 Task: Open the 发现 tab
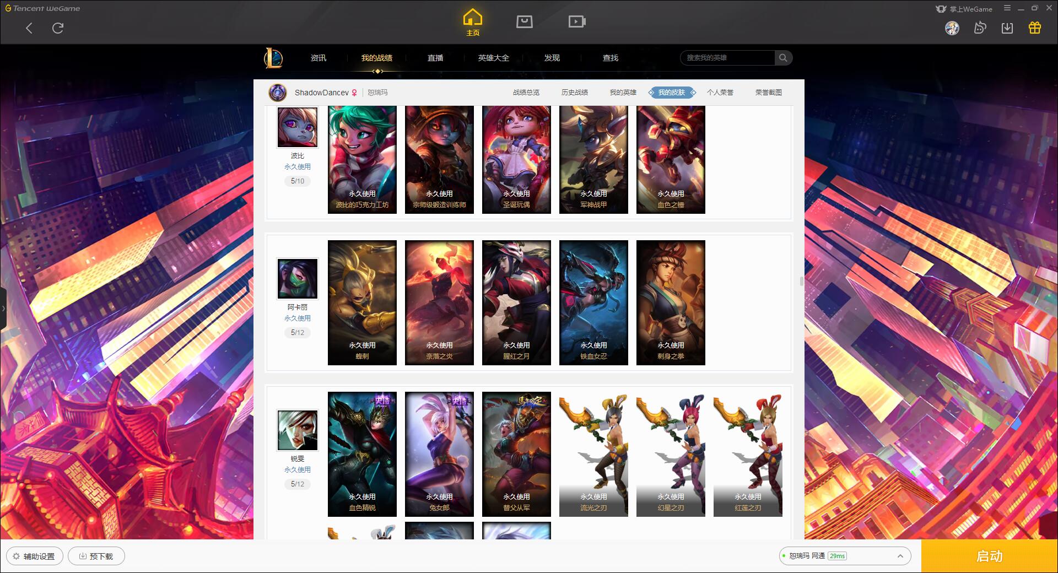pyautogui.click(x=552, y=58)
